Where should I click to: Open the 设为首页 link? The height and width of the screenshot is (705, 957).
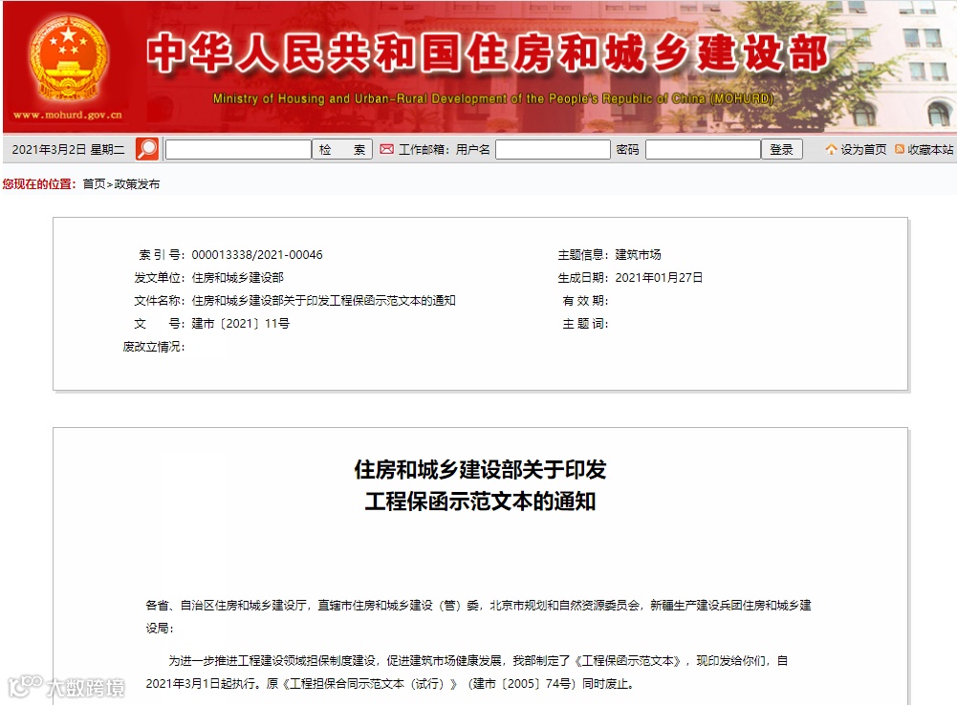pos(863,149)
